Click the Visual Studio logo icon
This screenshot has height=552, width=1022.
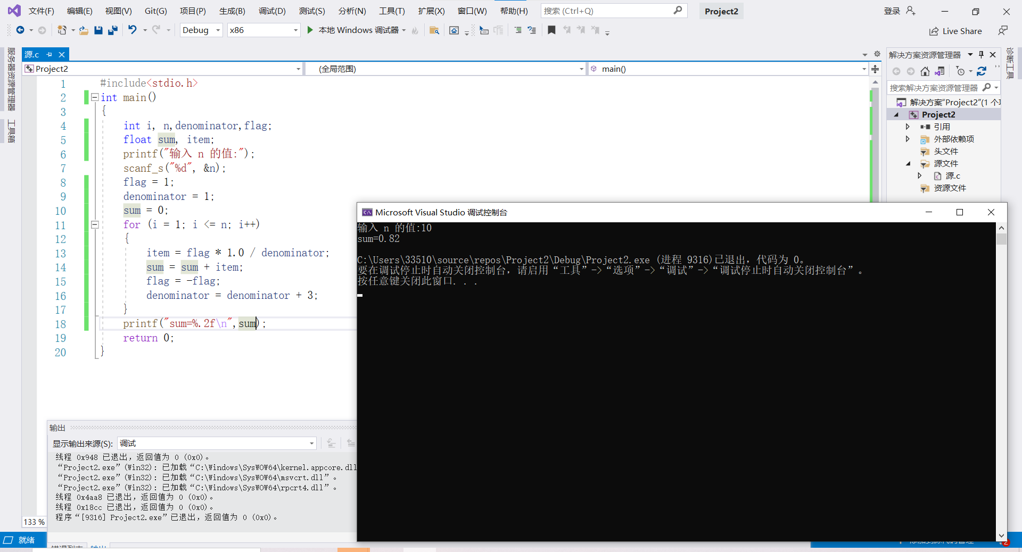click(14, 11)
